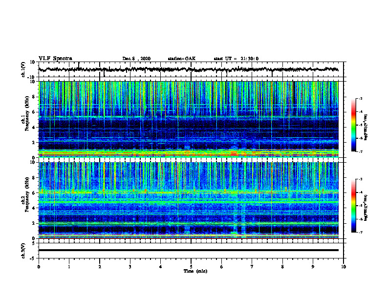The width and height of the screenshot is (387, 299).
Task: Click the "10" time axis tick label
Action: 344,267
